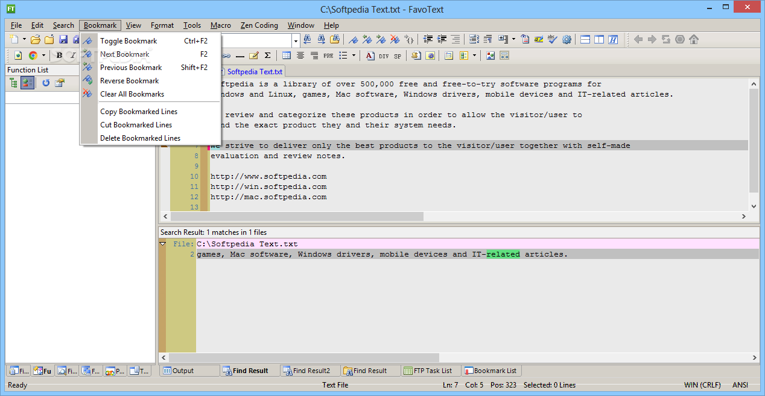Select Reverse Bookmark menu entry
This screenshot has width=765, height=396.
coord(151,81)
